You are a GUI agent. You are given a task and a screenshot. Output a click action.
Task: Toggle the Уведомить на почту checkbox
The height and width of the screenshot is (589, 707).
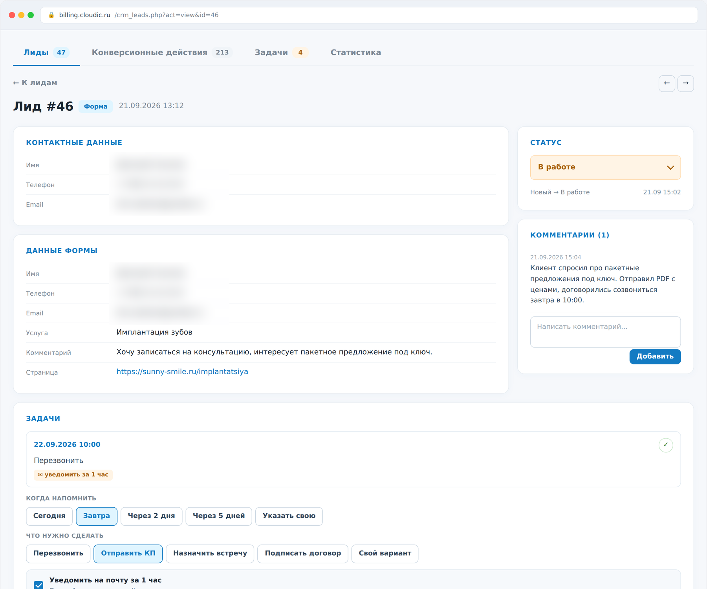pyautogui.click(x=38, y=585)
